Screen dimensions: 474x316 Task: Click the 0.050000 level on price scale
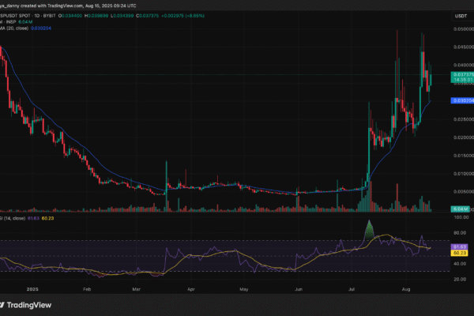(x=461, y=28)
